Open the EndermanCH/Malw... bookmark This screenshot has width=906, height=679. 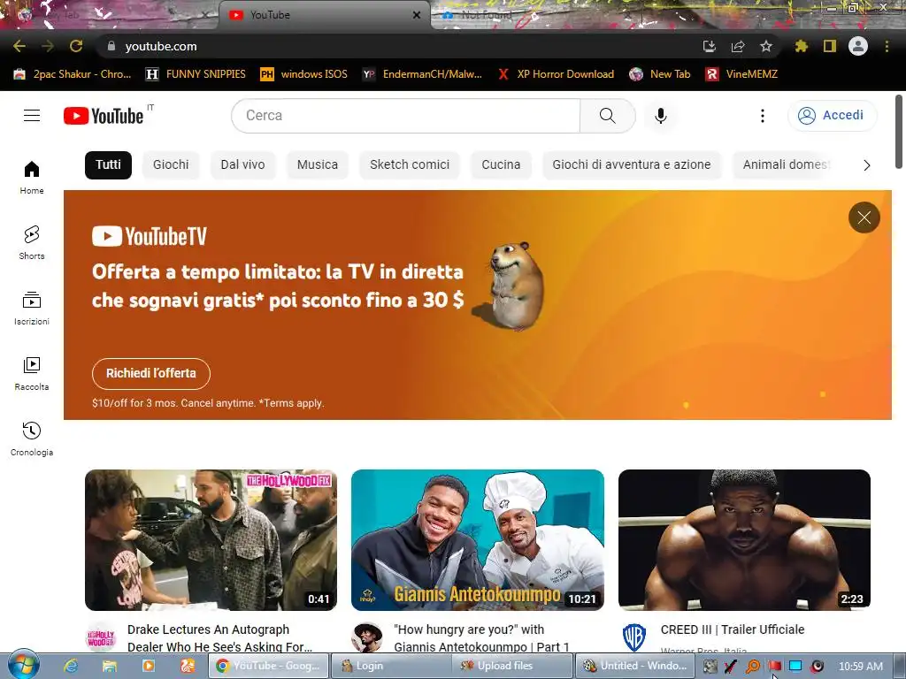[422, 74]
